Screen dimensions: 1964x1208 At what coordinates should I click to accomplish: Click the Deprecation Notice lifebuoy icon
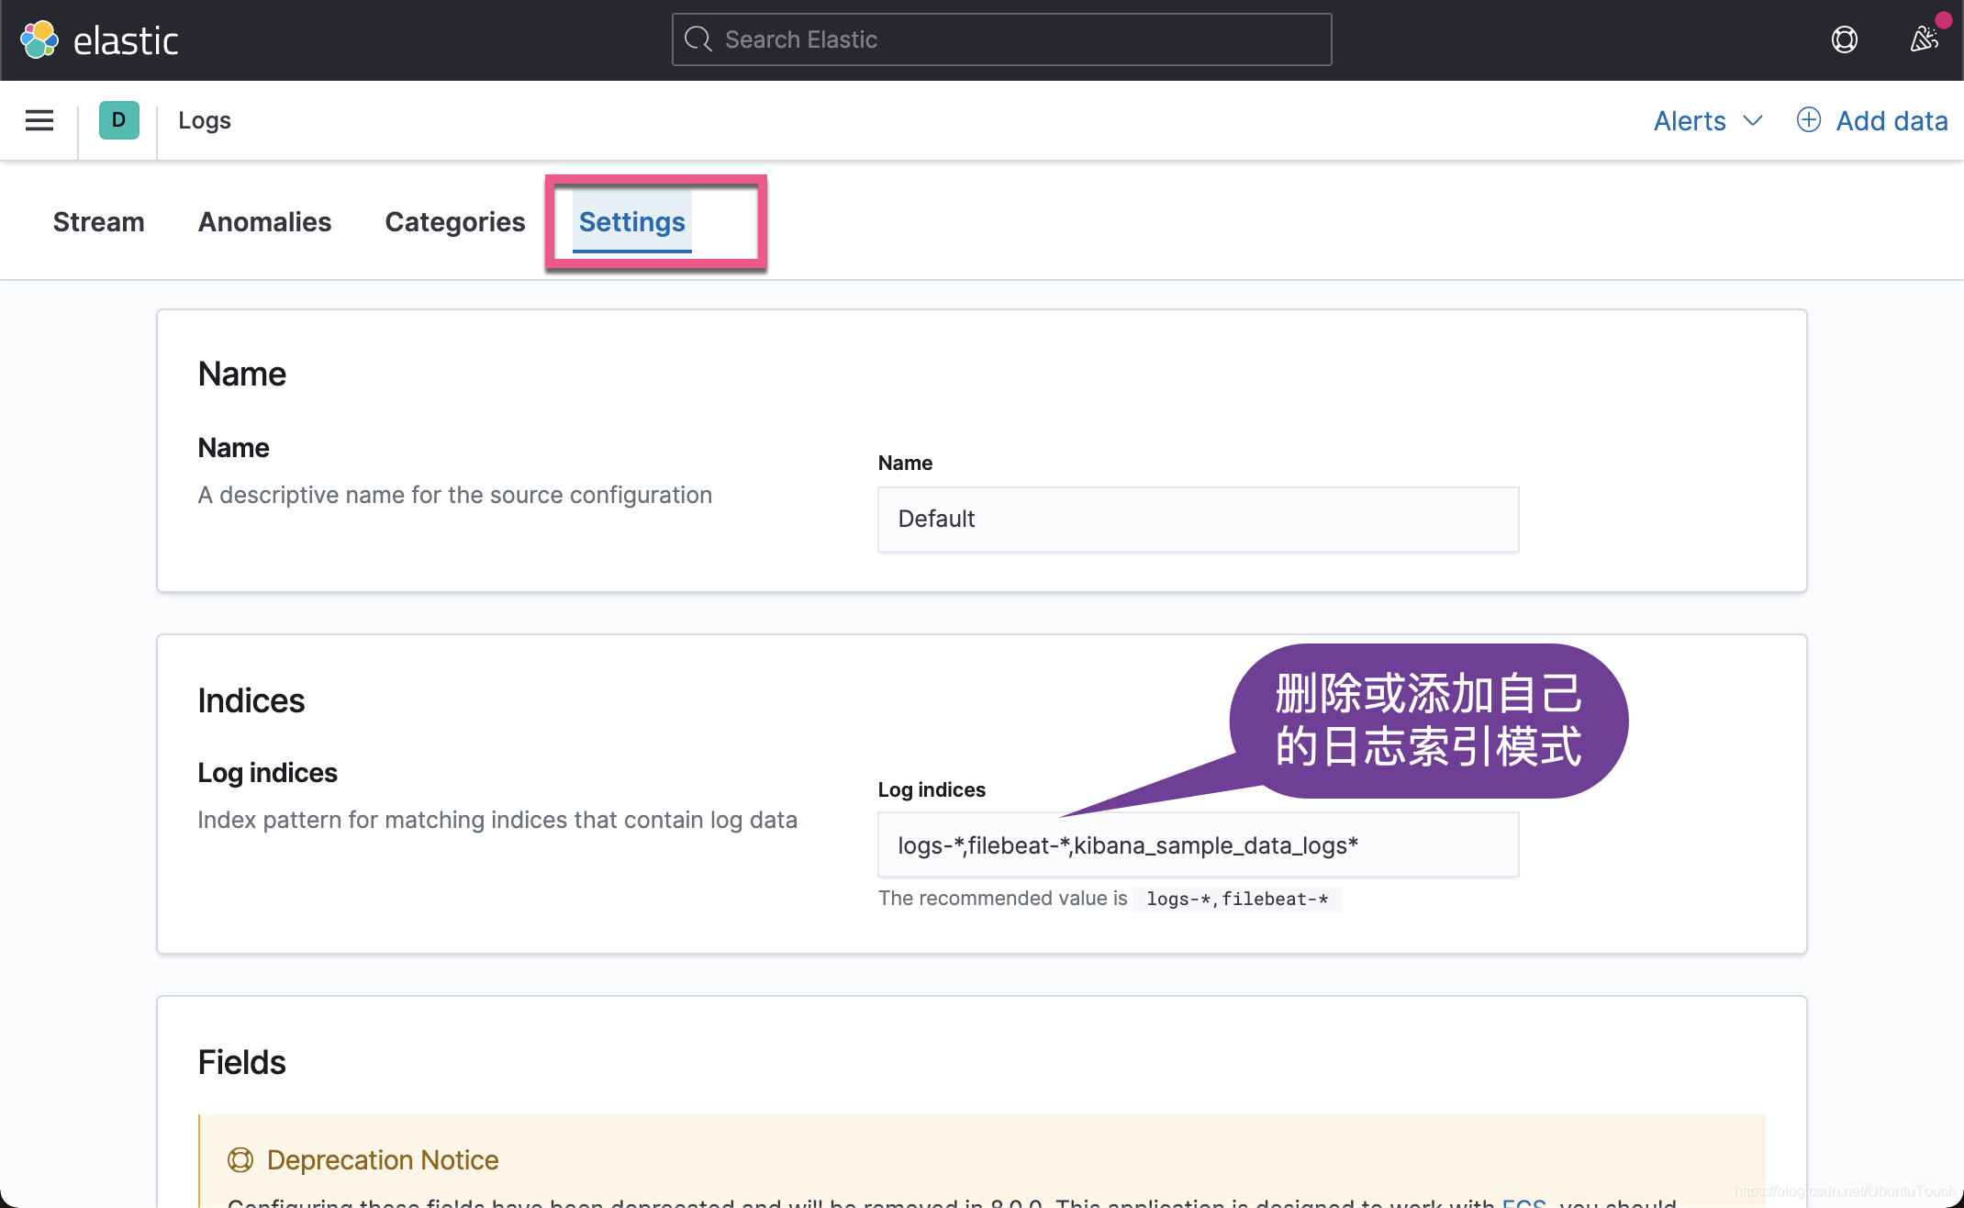[240, 1159]
